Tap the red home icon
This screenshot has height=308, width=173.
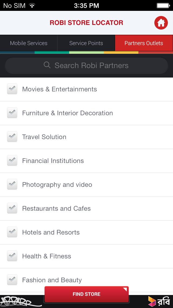(x=161, y=23)
